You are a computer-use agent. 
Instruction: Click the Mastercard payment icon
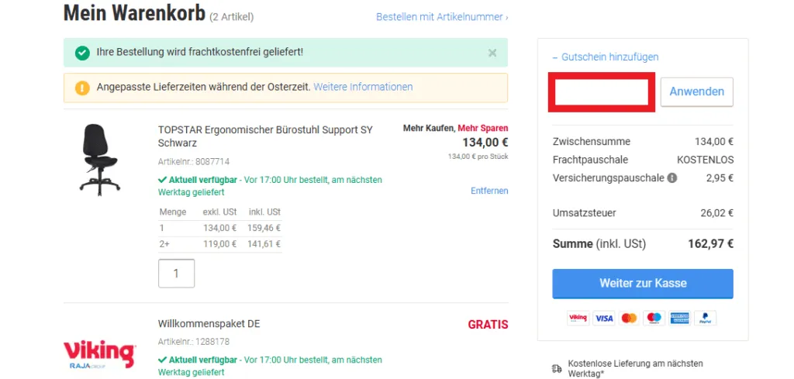[629, 318]
